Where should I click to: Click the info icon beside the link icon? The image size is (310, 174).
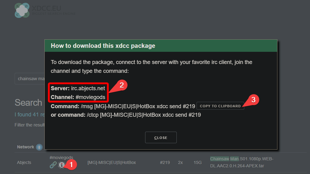(x=61, y=165)
